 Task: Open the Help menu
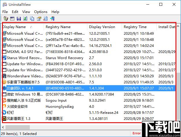point(55,12)
